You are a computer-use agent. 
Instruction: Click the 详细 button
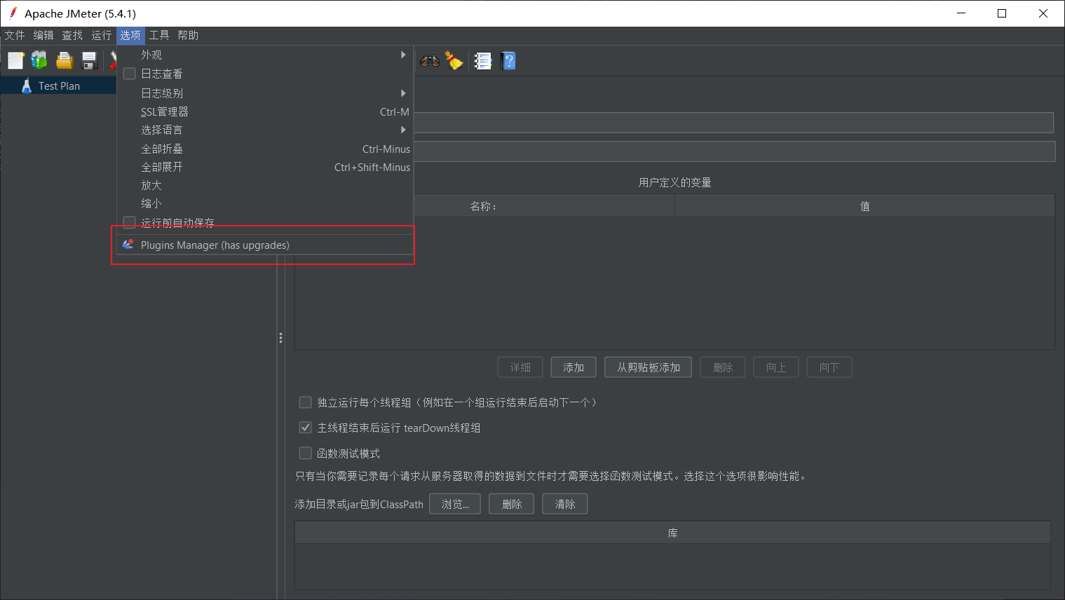point(520,367)
